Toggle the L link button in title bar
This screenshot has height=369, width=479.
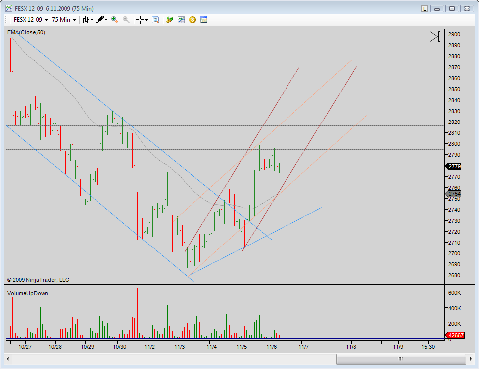[x=424, y=8]
